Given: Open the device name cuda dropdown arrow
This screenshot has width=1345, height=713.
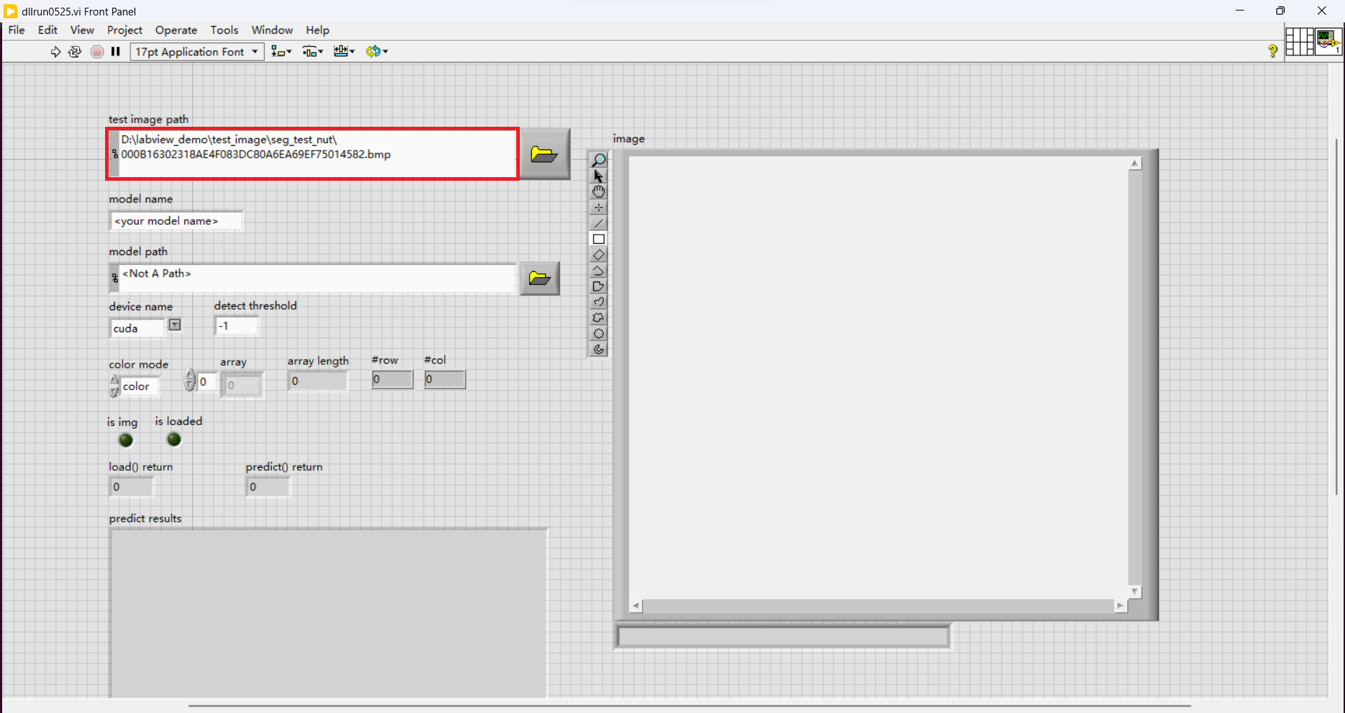Looking at the screenshot, I should pyautogui.click(x=175, y=325).
